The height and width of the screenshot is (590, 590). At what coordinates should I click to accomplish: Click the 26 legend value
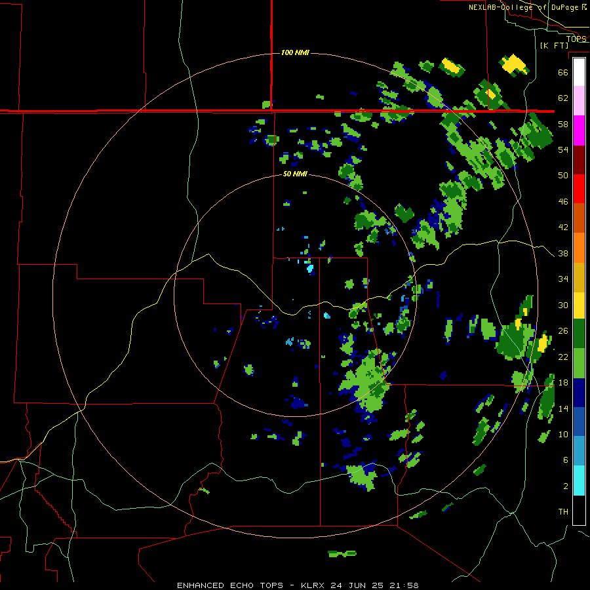[563, 331]
